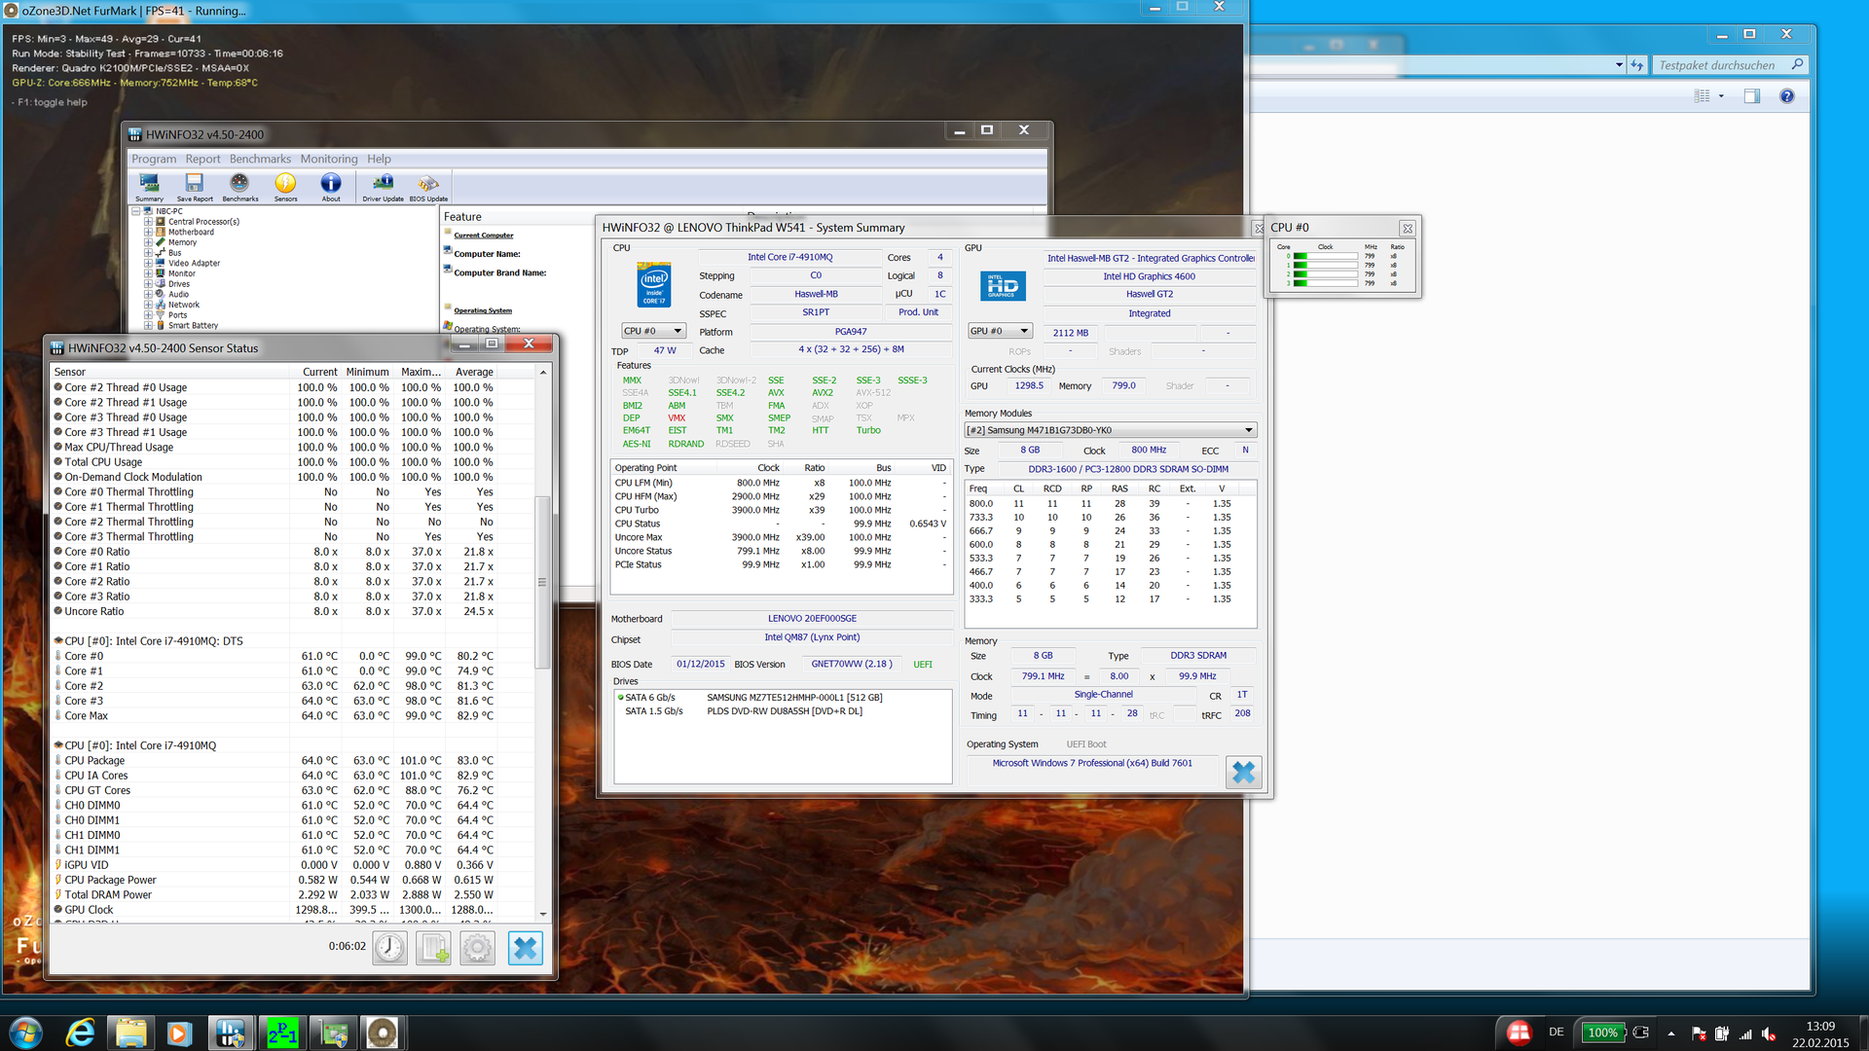
Task: Open the Monitoring menu in HWiNFO32
Action: 329,159
